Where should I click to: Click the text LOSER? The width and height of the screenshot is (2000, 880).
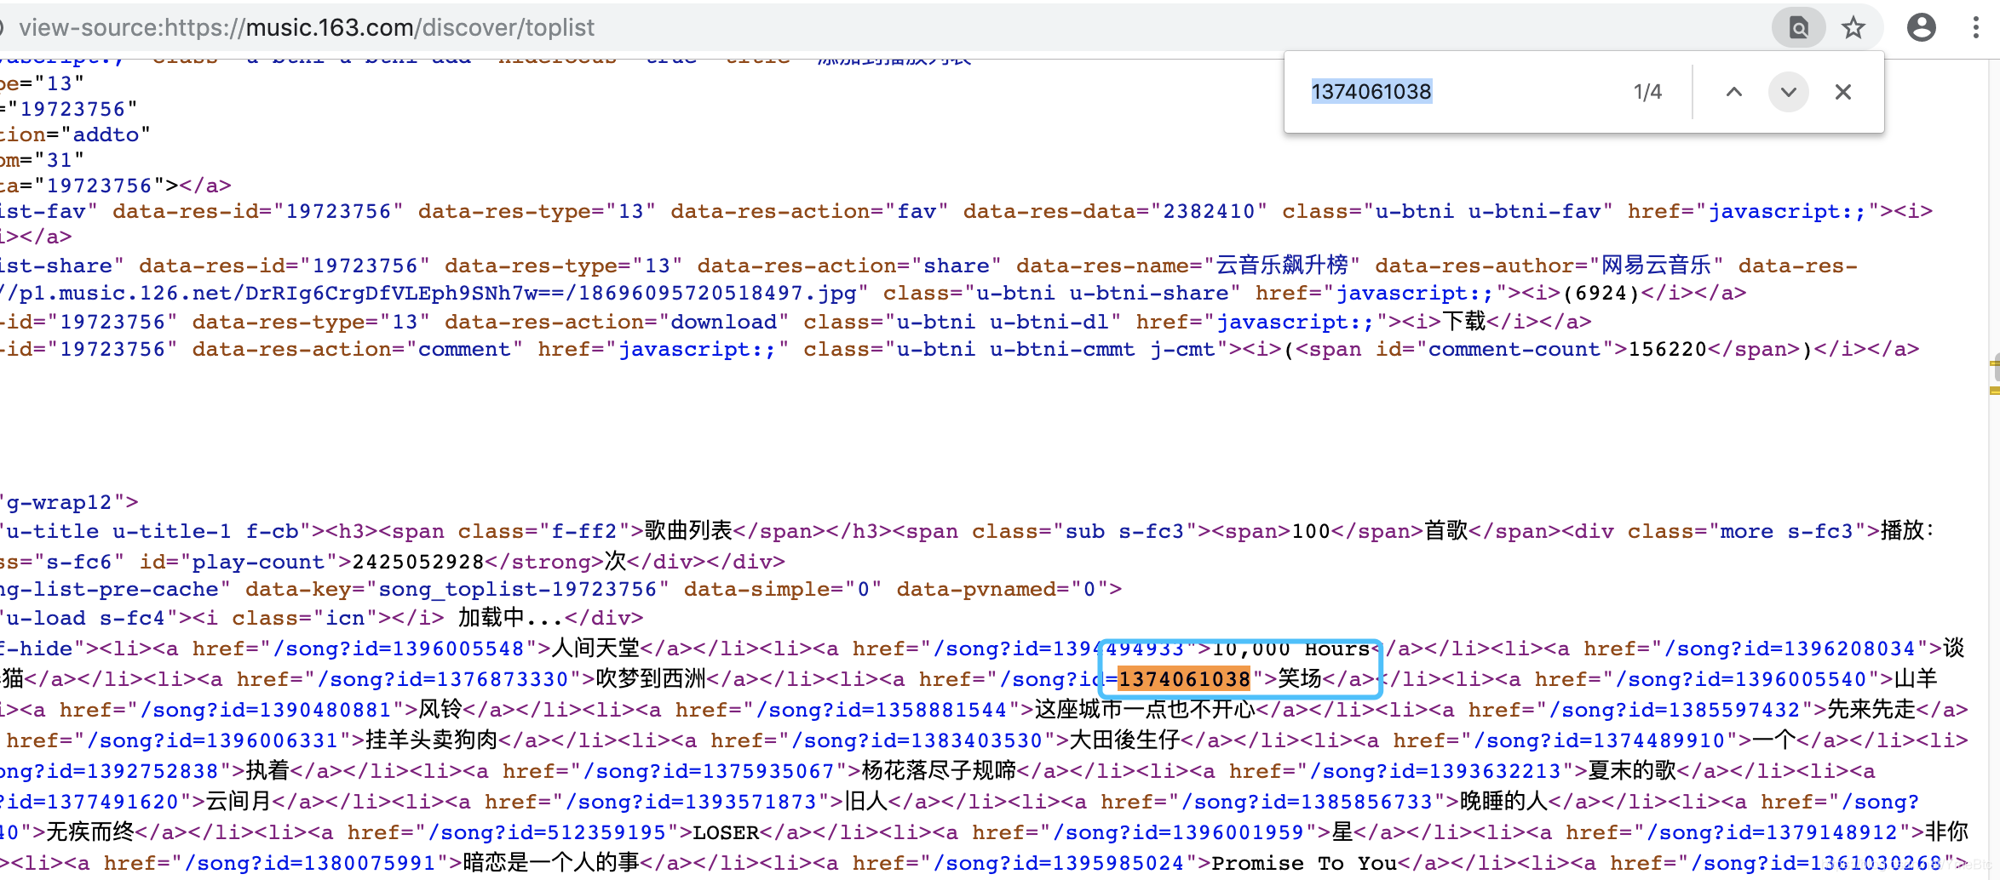[726, 833]
